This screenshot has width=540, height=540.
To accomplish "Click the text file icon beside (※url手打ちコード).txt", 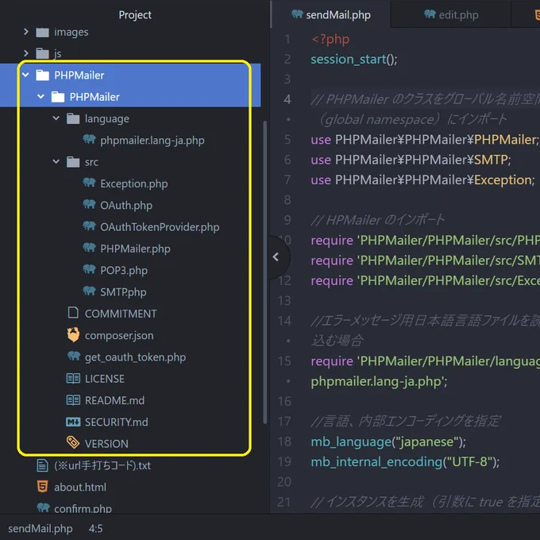I will pyautogui.click(x=42, y=465).
